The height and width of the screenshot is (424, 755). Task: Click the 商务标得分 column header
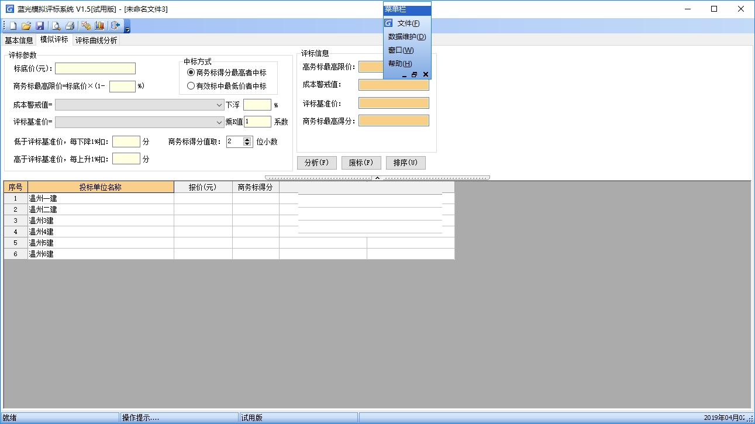256,187
